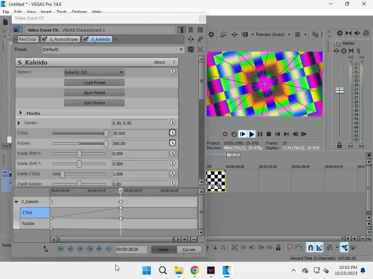
Task: Click the Delete red X icon in the main toolbar
Action: coord(234,248)
